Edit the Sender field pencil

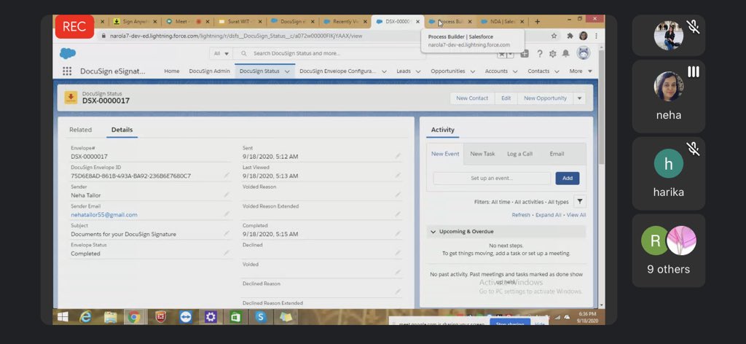click(227, 195)
